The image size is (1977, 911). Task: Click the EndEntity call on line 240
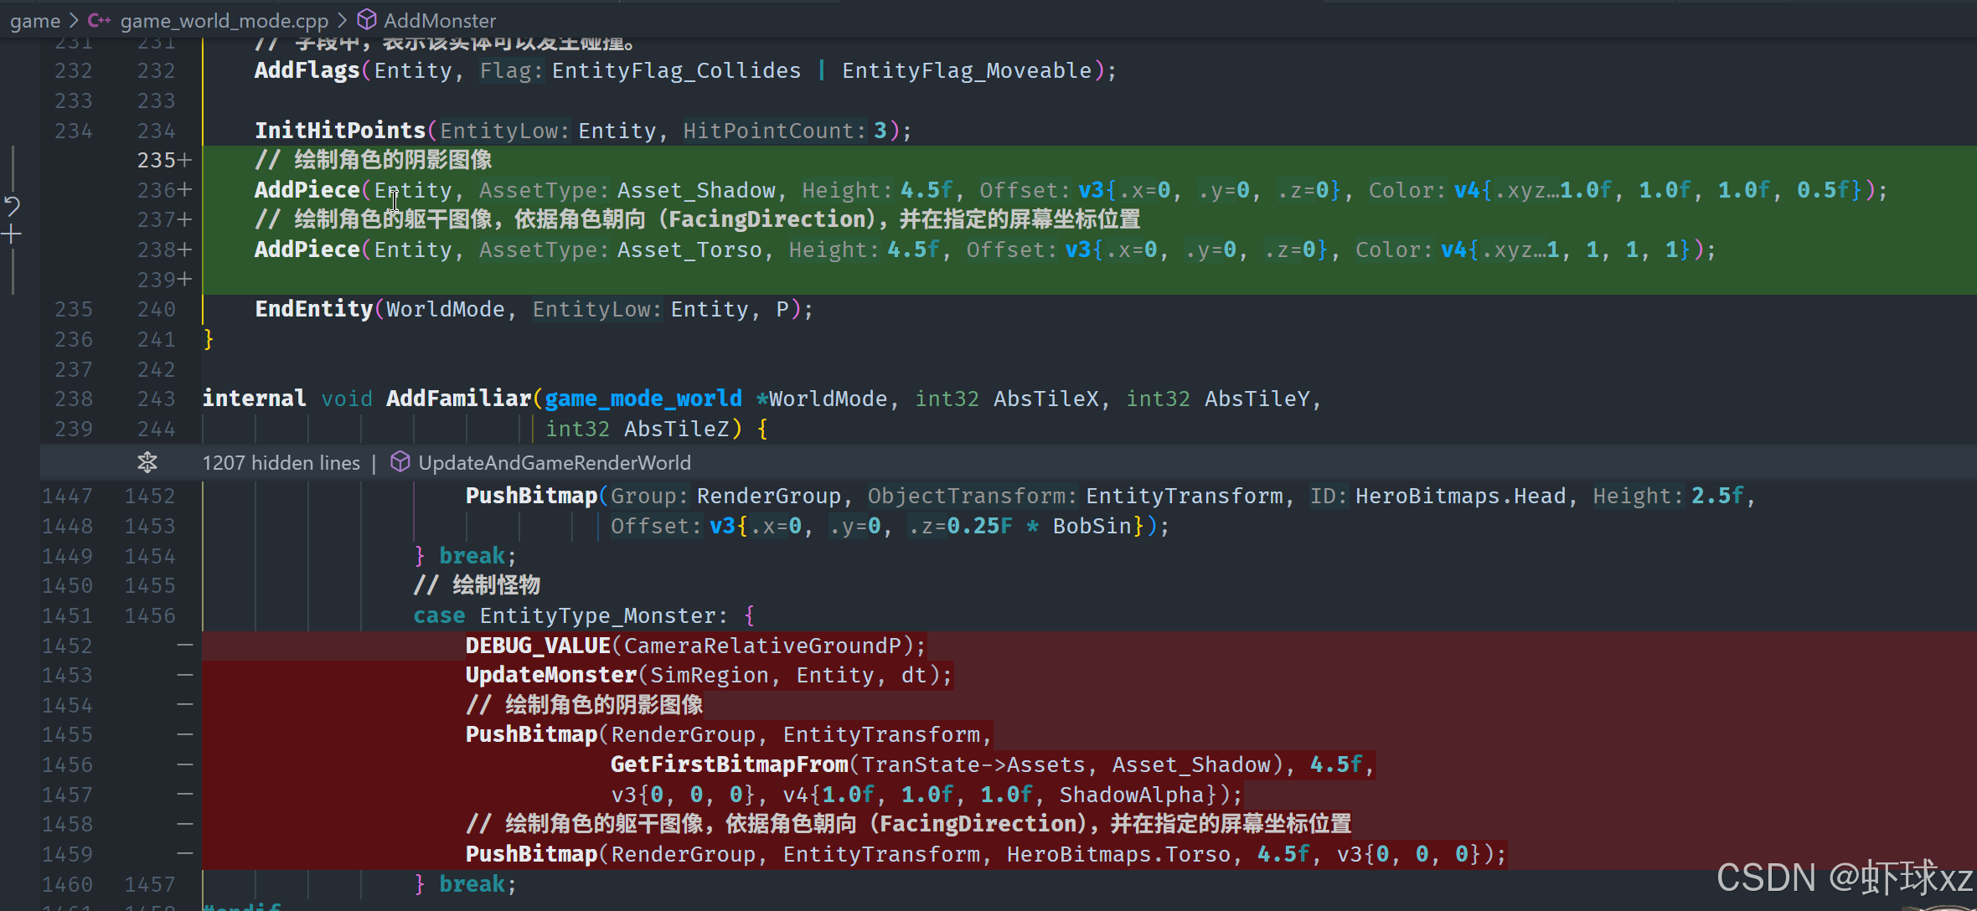314,309
